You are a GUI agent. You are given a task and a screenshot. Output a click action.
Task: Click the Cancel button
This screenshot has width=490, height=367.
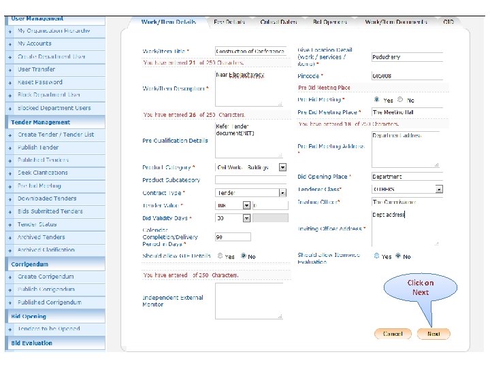point(393,334)
